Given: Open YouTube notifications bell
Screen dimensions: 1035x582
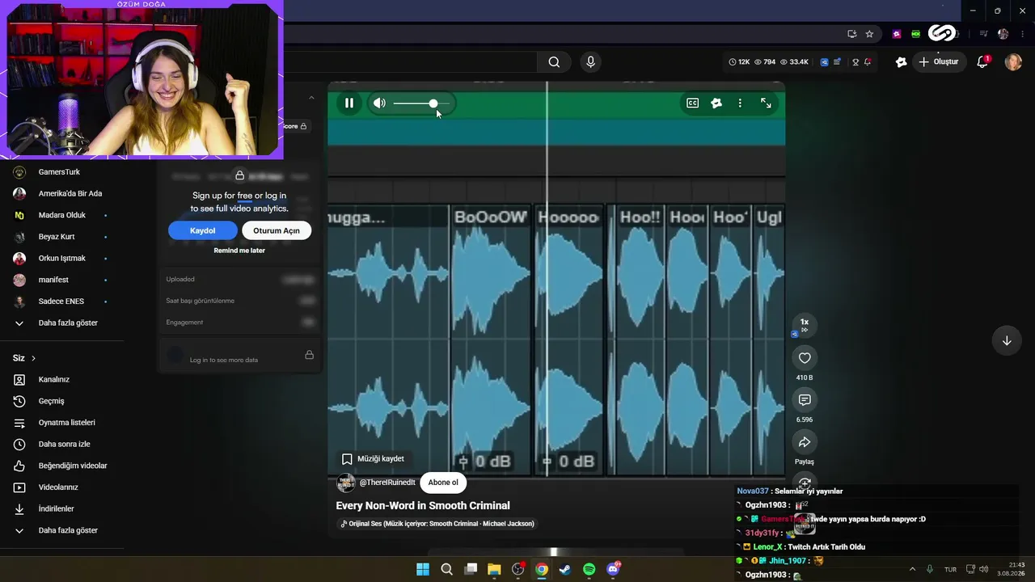Looking at the screenshot, I should [982, 62].
